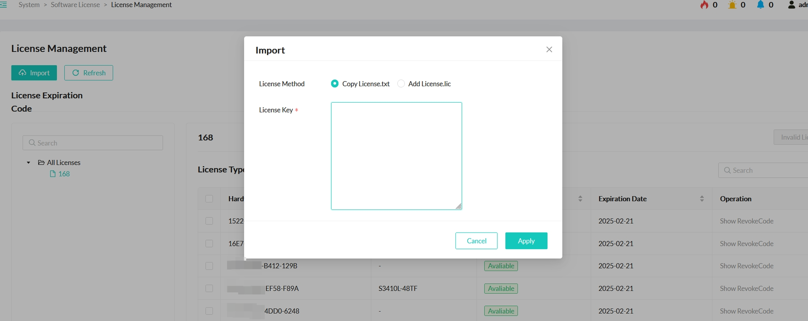Click the red fire critical alarm icon

pos(704,5)
